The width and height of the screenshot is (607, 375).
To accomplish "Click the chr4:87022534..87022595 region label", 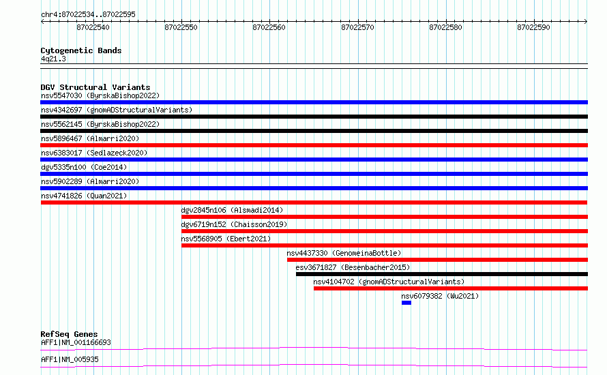I will click(x=88, y=15).
